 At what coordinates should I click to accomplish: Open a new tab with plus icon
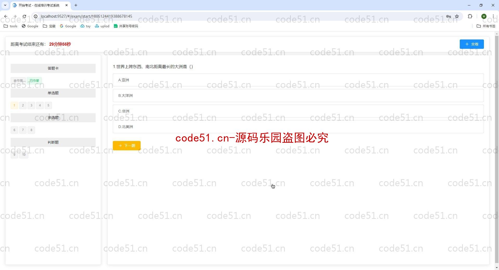tap(76, 5)
